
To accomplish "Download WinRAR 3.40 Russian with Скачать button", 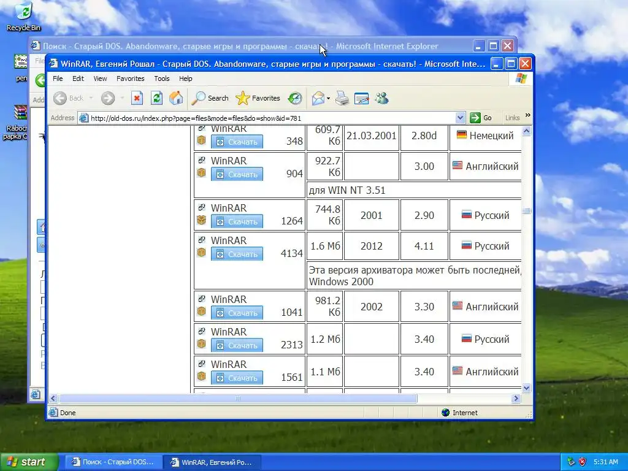I will coord(237,345).
